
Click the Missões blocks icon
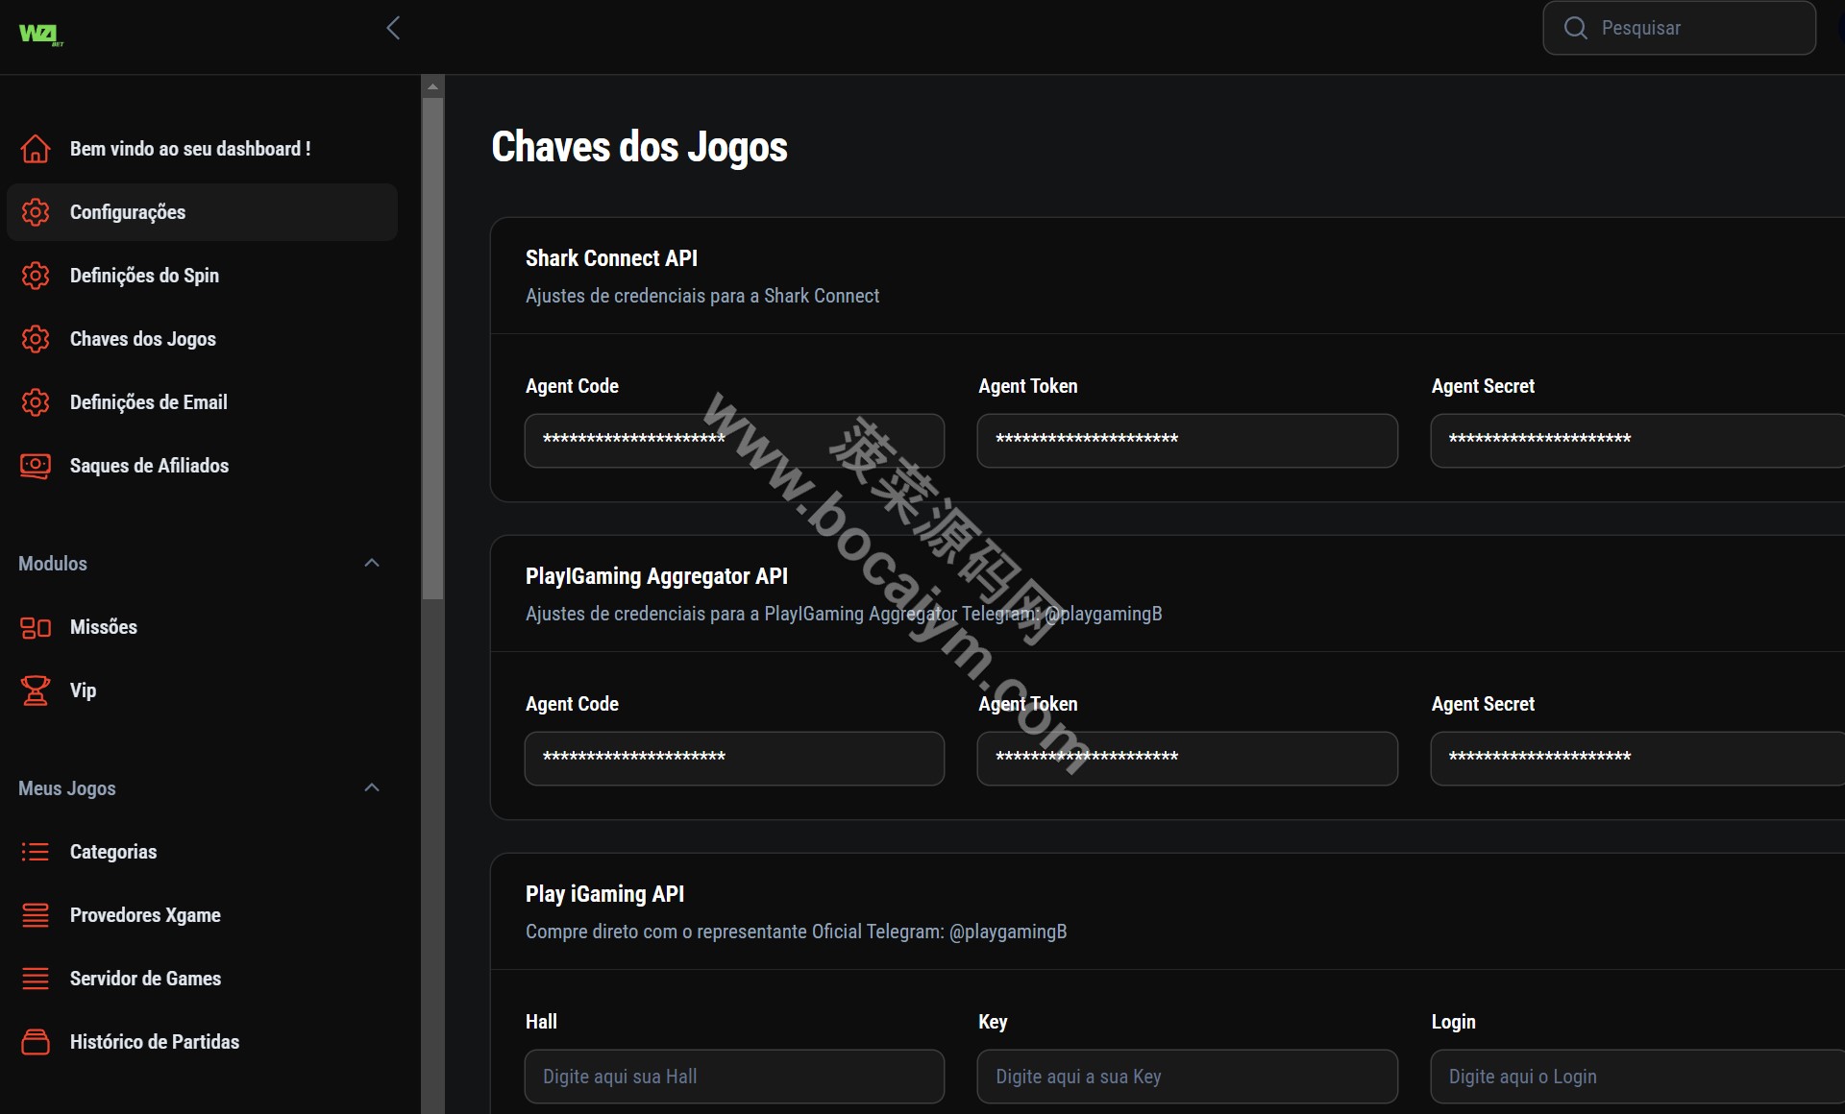(x=36, y=627)
